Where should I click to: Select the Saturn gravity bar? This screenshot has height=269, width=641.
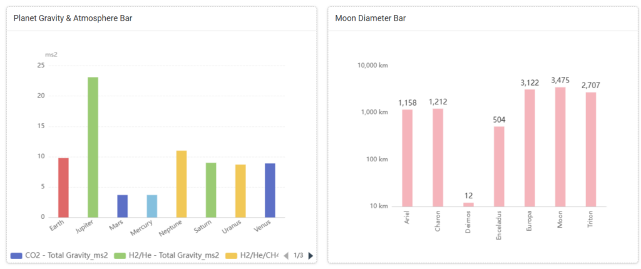pyautogui.click(x=211, y=190)
